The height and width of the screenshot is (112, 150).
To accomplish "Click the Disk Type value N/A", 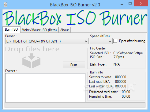I will point(117,64).
